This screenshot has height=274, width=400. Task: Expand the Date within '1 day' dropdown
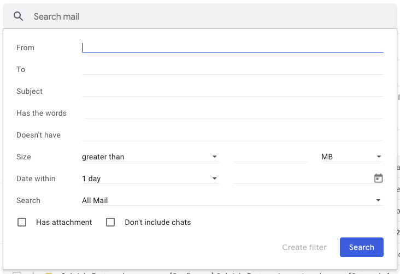150,178
